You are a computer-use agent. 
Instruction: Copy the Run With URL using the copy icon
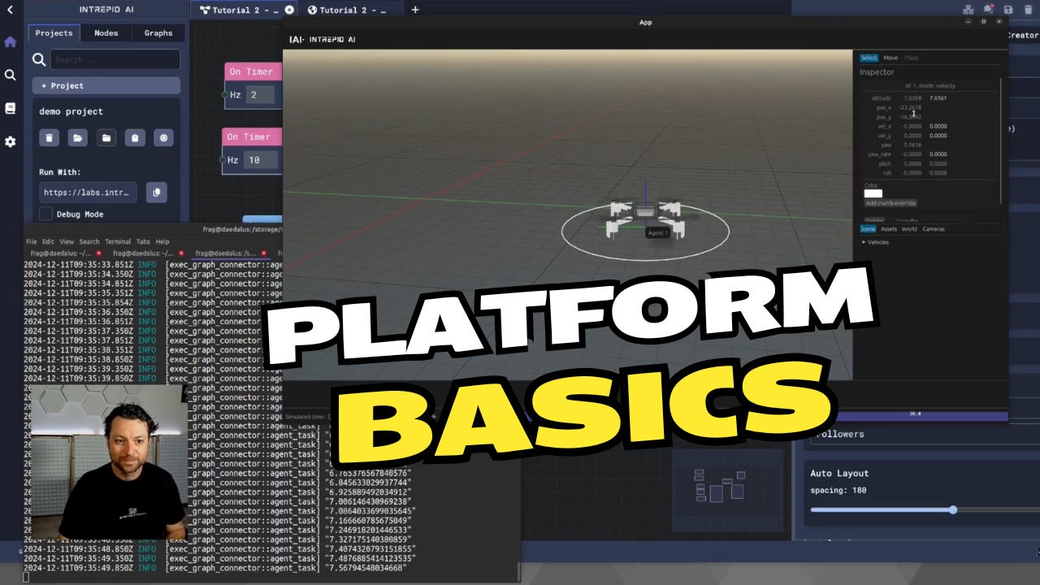(x=157, y=193)
